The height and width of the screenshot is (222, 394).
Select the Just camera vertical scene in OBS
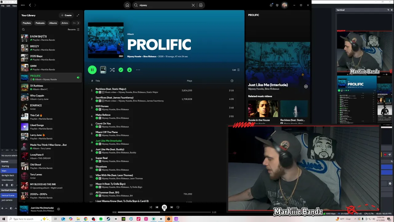click(9, 200)
